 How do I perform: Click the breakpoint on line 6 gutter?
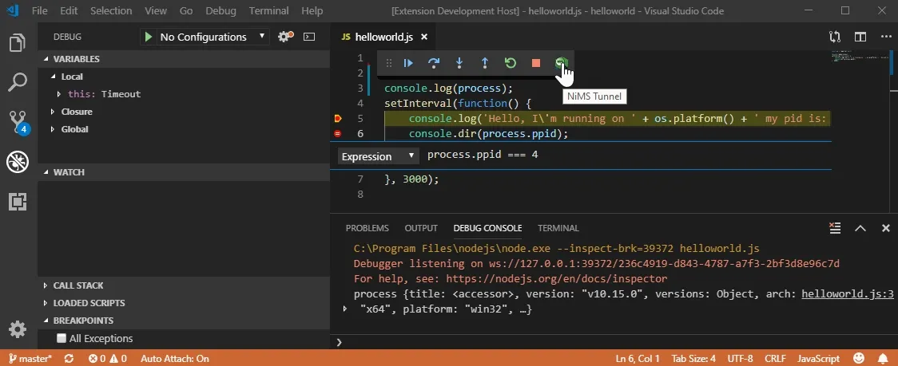coord(337,134)
